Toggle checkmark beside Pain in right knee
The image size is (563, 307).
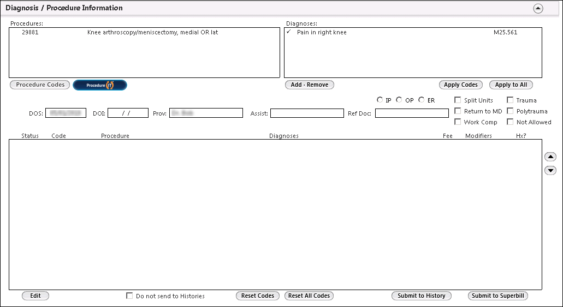(289, 32)
